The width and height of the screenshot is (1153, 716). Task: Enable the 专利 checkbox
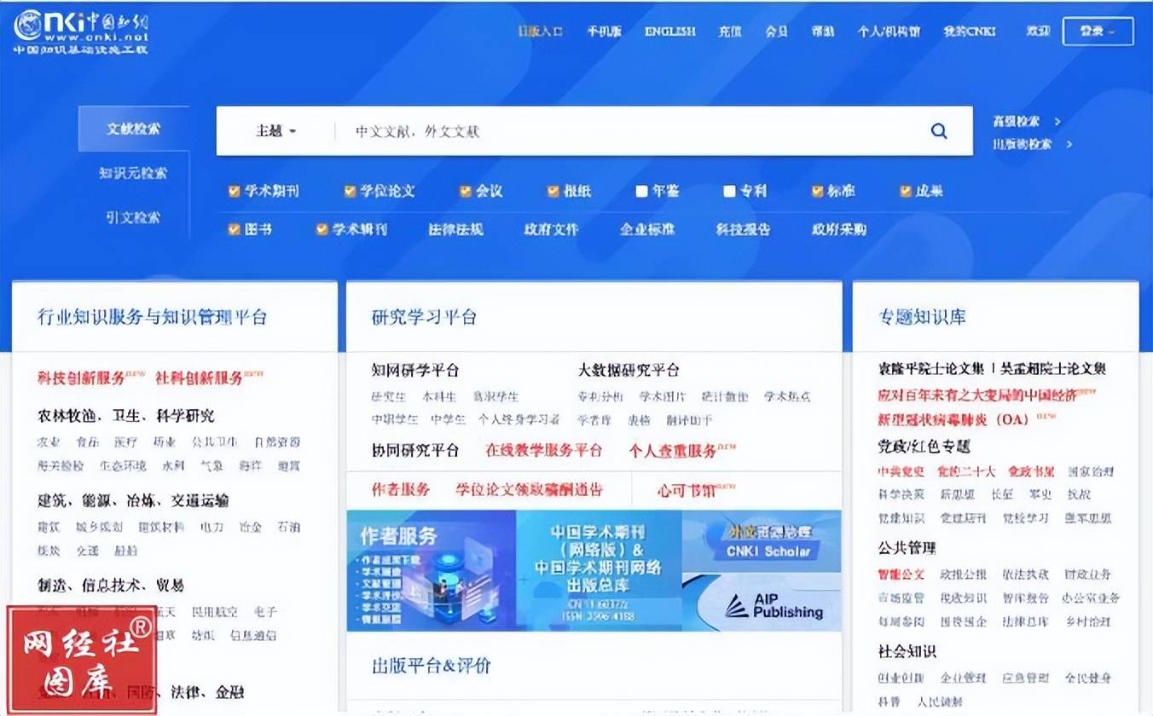(729, 191)
